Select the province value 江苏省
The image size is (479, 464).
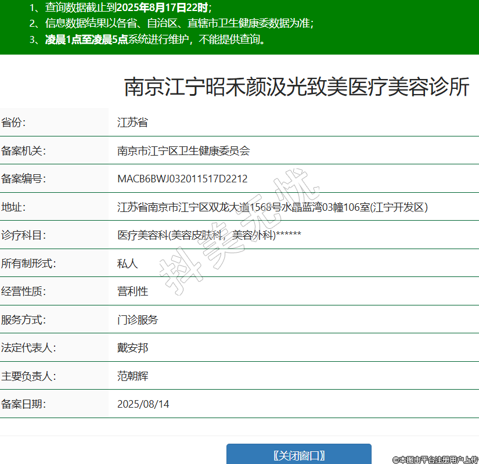[132, 123]
